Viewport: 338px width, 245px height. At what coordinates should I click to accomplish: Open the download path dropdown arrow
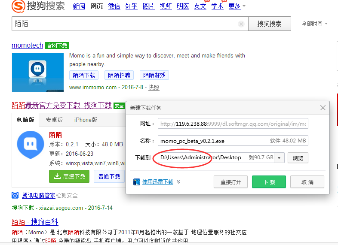[x=279, y=158]
